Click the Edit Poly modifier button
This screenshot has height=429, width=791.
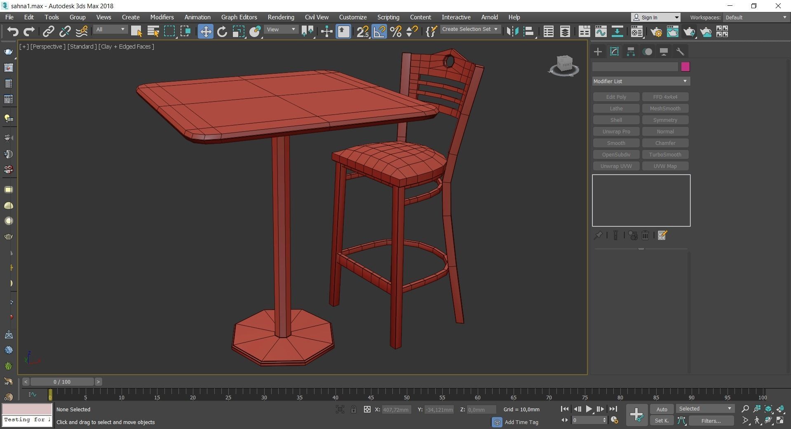click(616, 97)
